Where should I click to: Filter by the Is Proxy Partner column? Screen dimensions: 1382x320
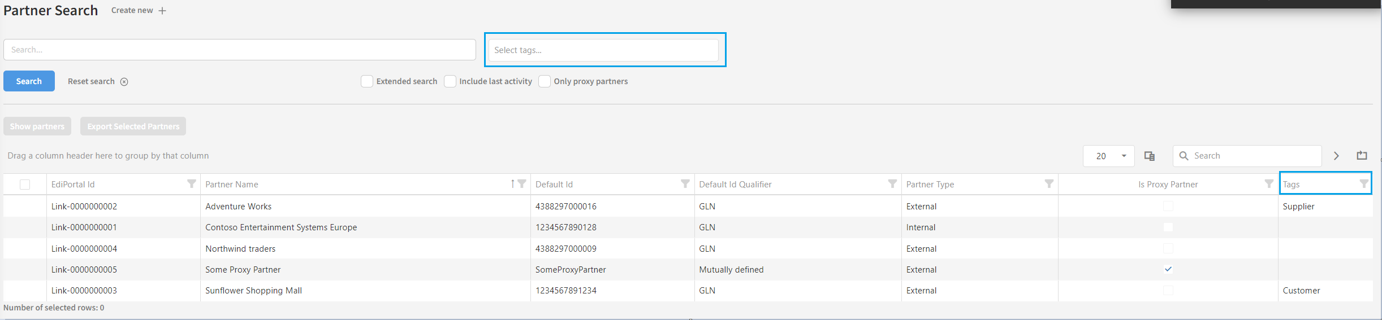(x=1269, y=184)
